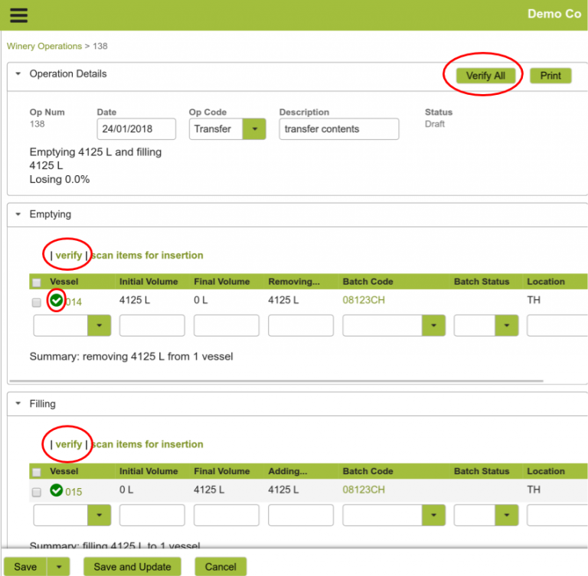Open the hamburger menu

point(18,15)
